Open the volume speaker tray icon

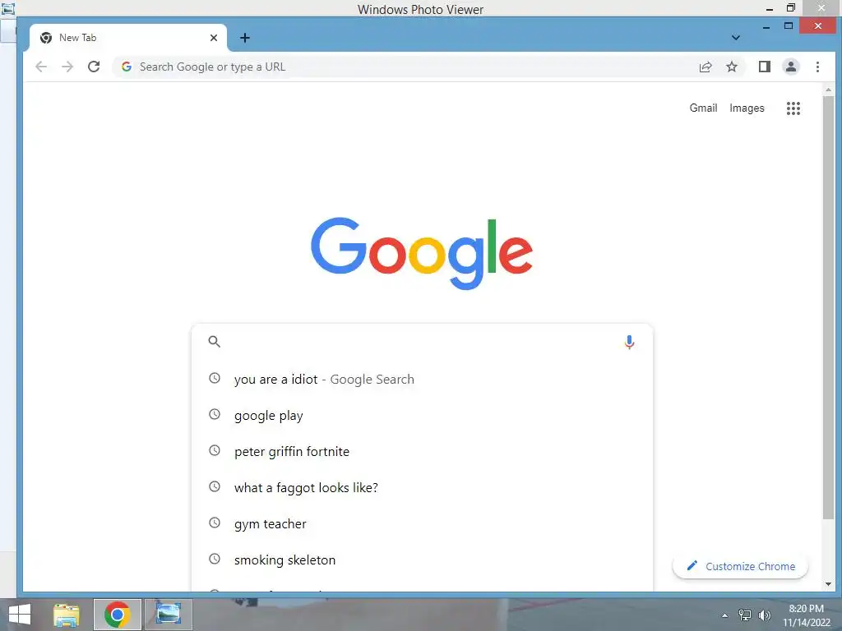pyautogui.click(x=764, y=615)
